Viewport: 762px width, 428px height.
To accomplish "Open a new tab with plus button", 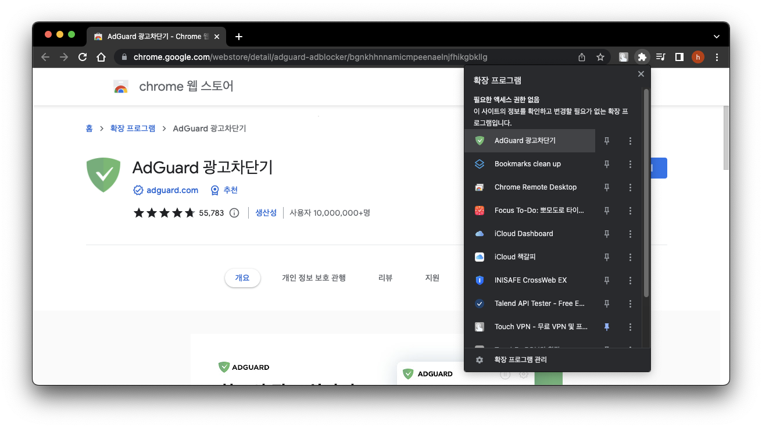I will (238, 37).
